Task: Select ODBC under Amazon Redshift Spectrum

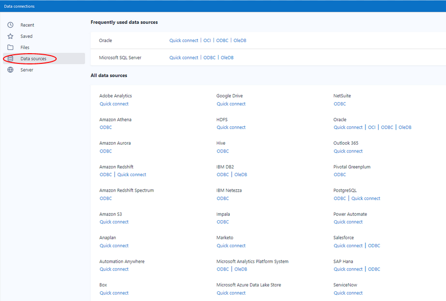Action: coord(106,198)
